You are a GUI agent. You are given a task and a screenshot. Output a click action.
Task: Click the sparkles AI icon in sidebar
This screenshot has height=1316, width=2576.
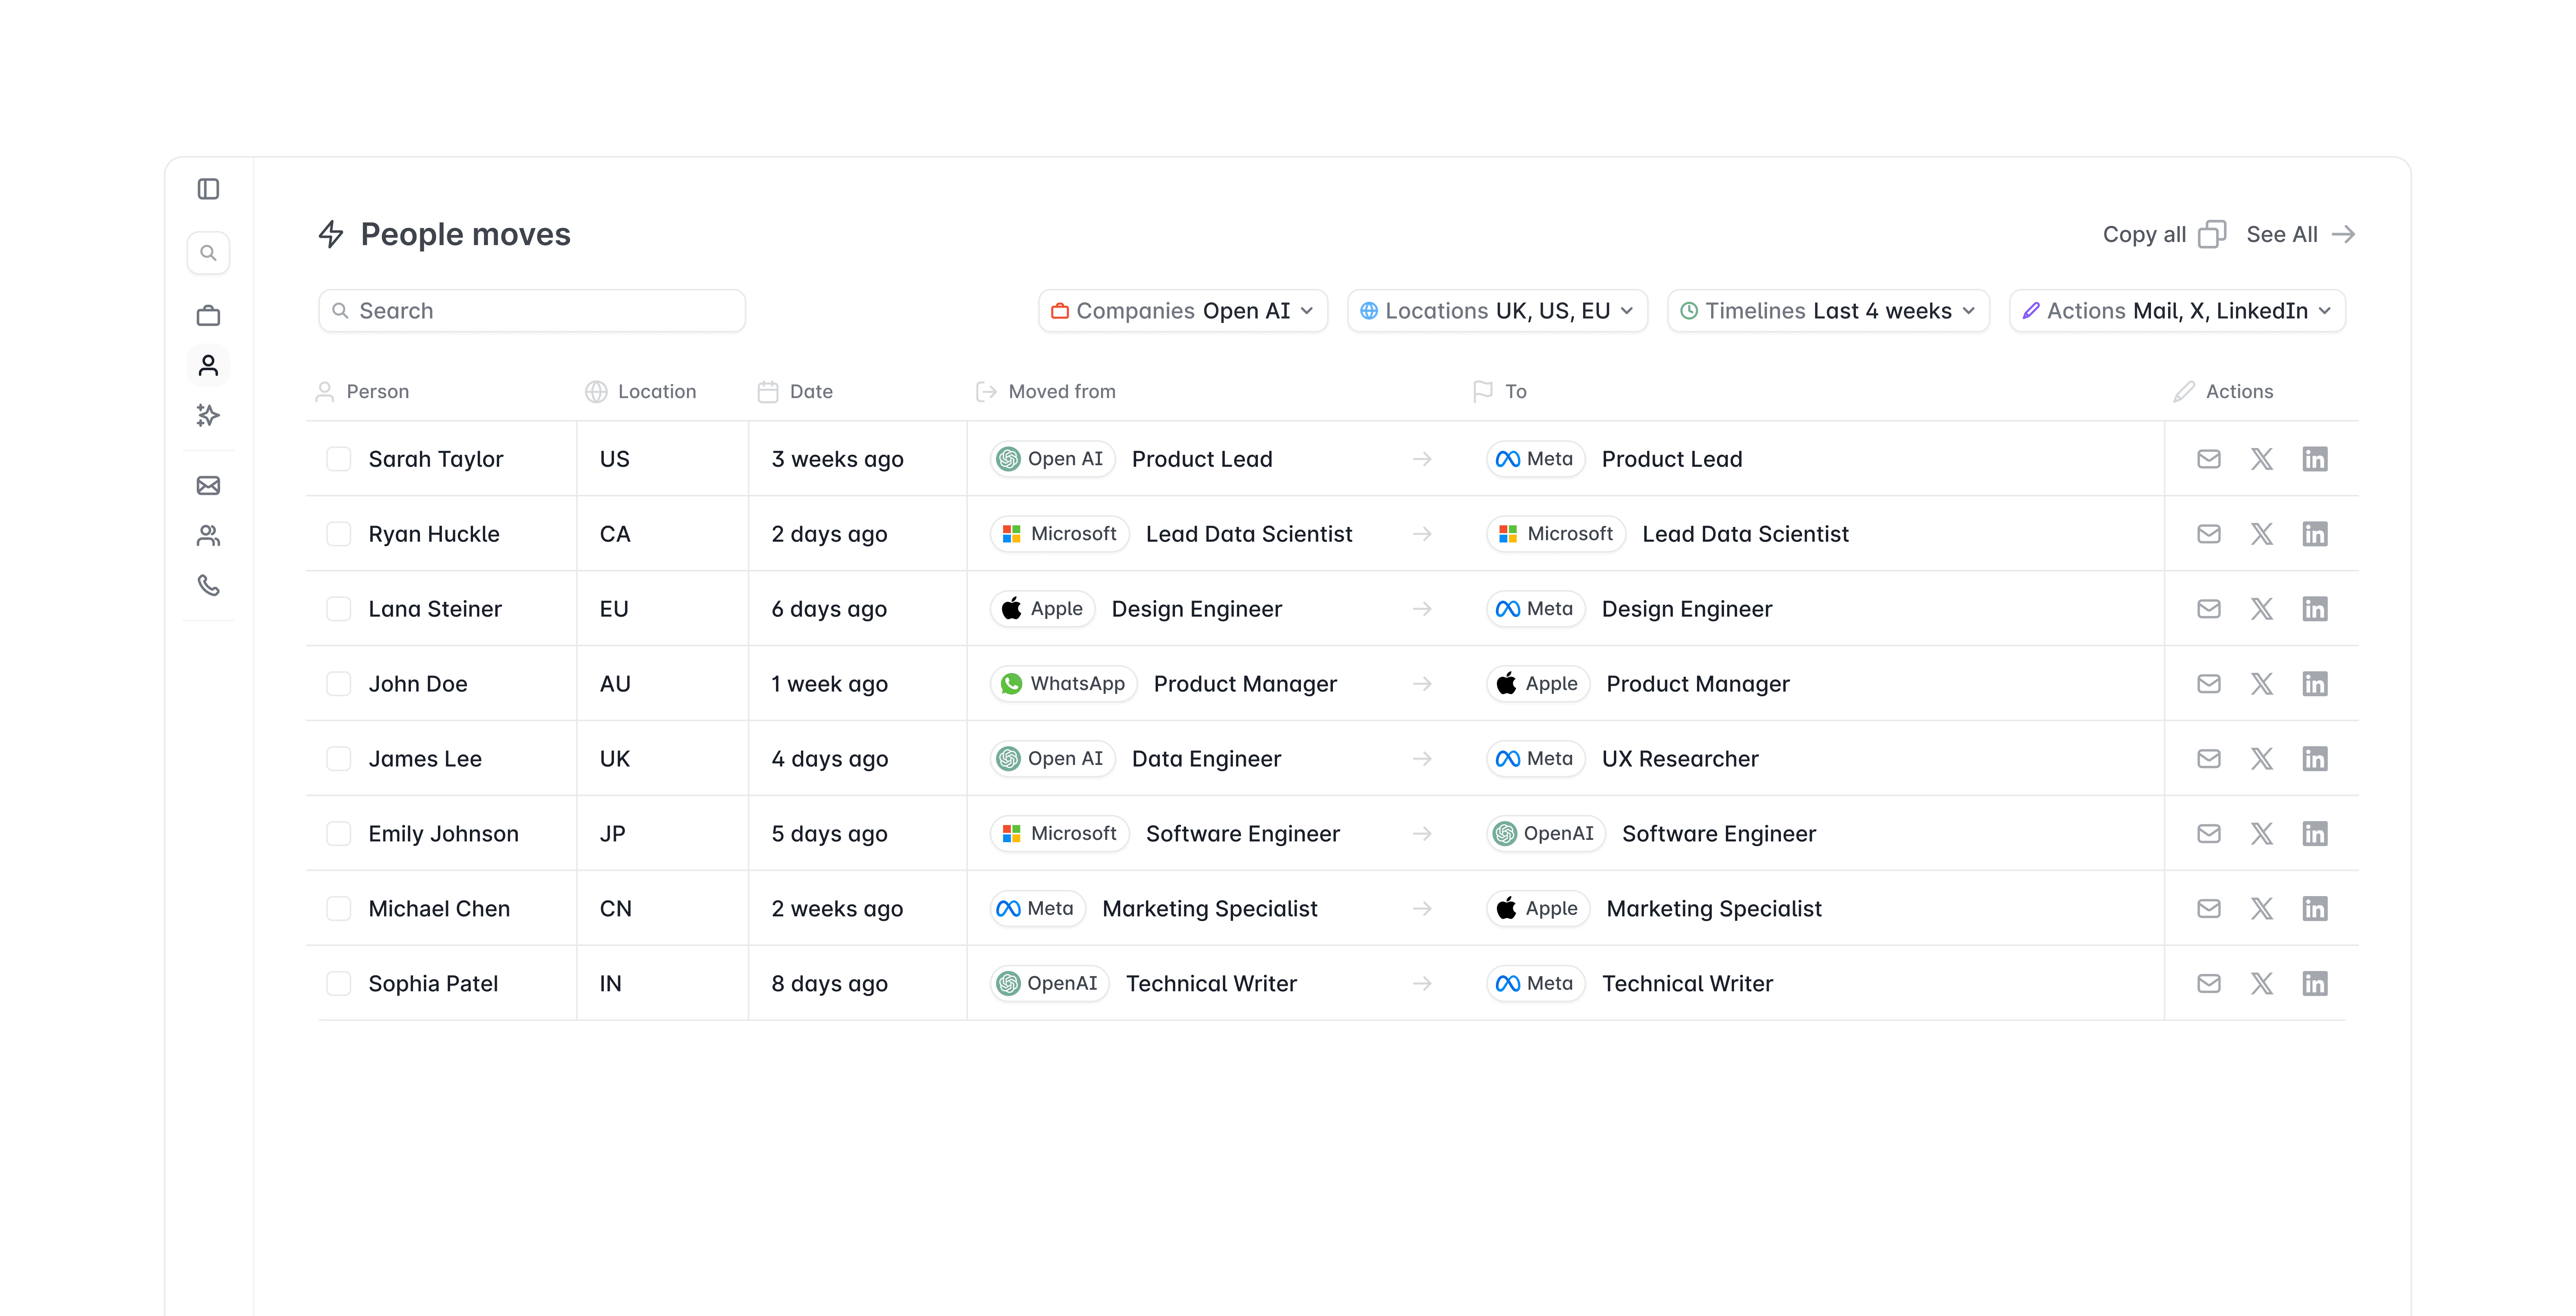[208, 415]
